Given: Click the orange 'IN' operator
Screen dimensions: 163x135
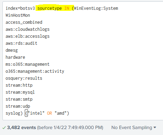Looking at the screenshot, I should [x=67, y=8].
